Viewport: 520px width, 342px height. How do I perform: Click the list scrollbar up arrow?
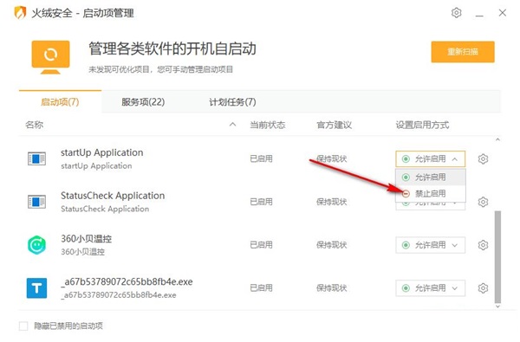(497, 140)
